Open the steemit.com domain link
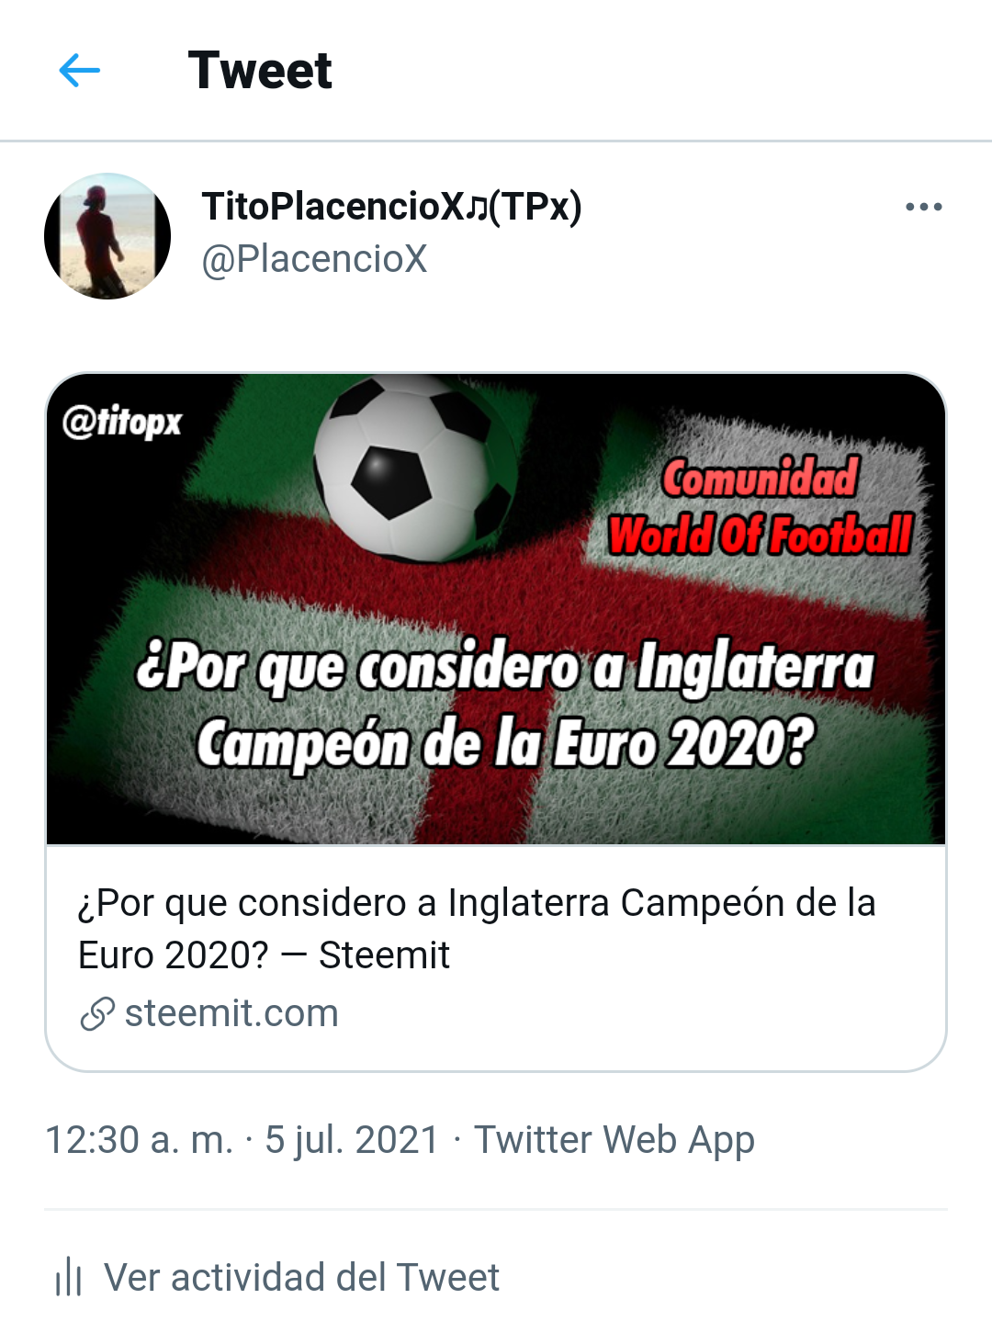992x1344 pixels. tap(231, 1013)
